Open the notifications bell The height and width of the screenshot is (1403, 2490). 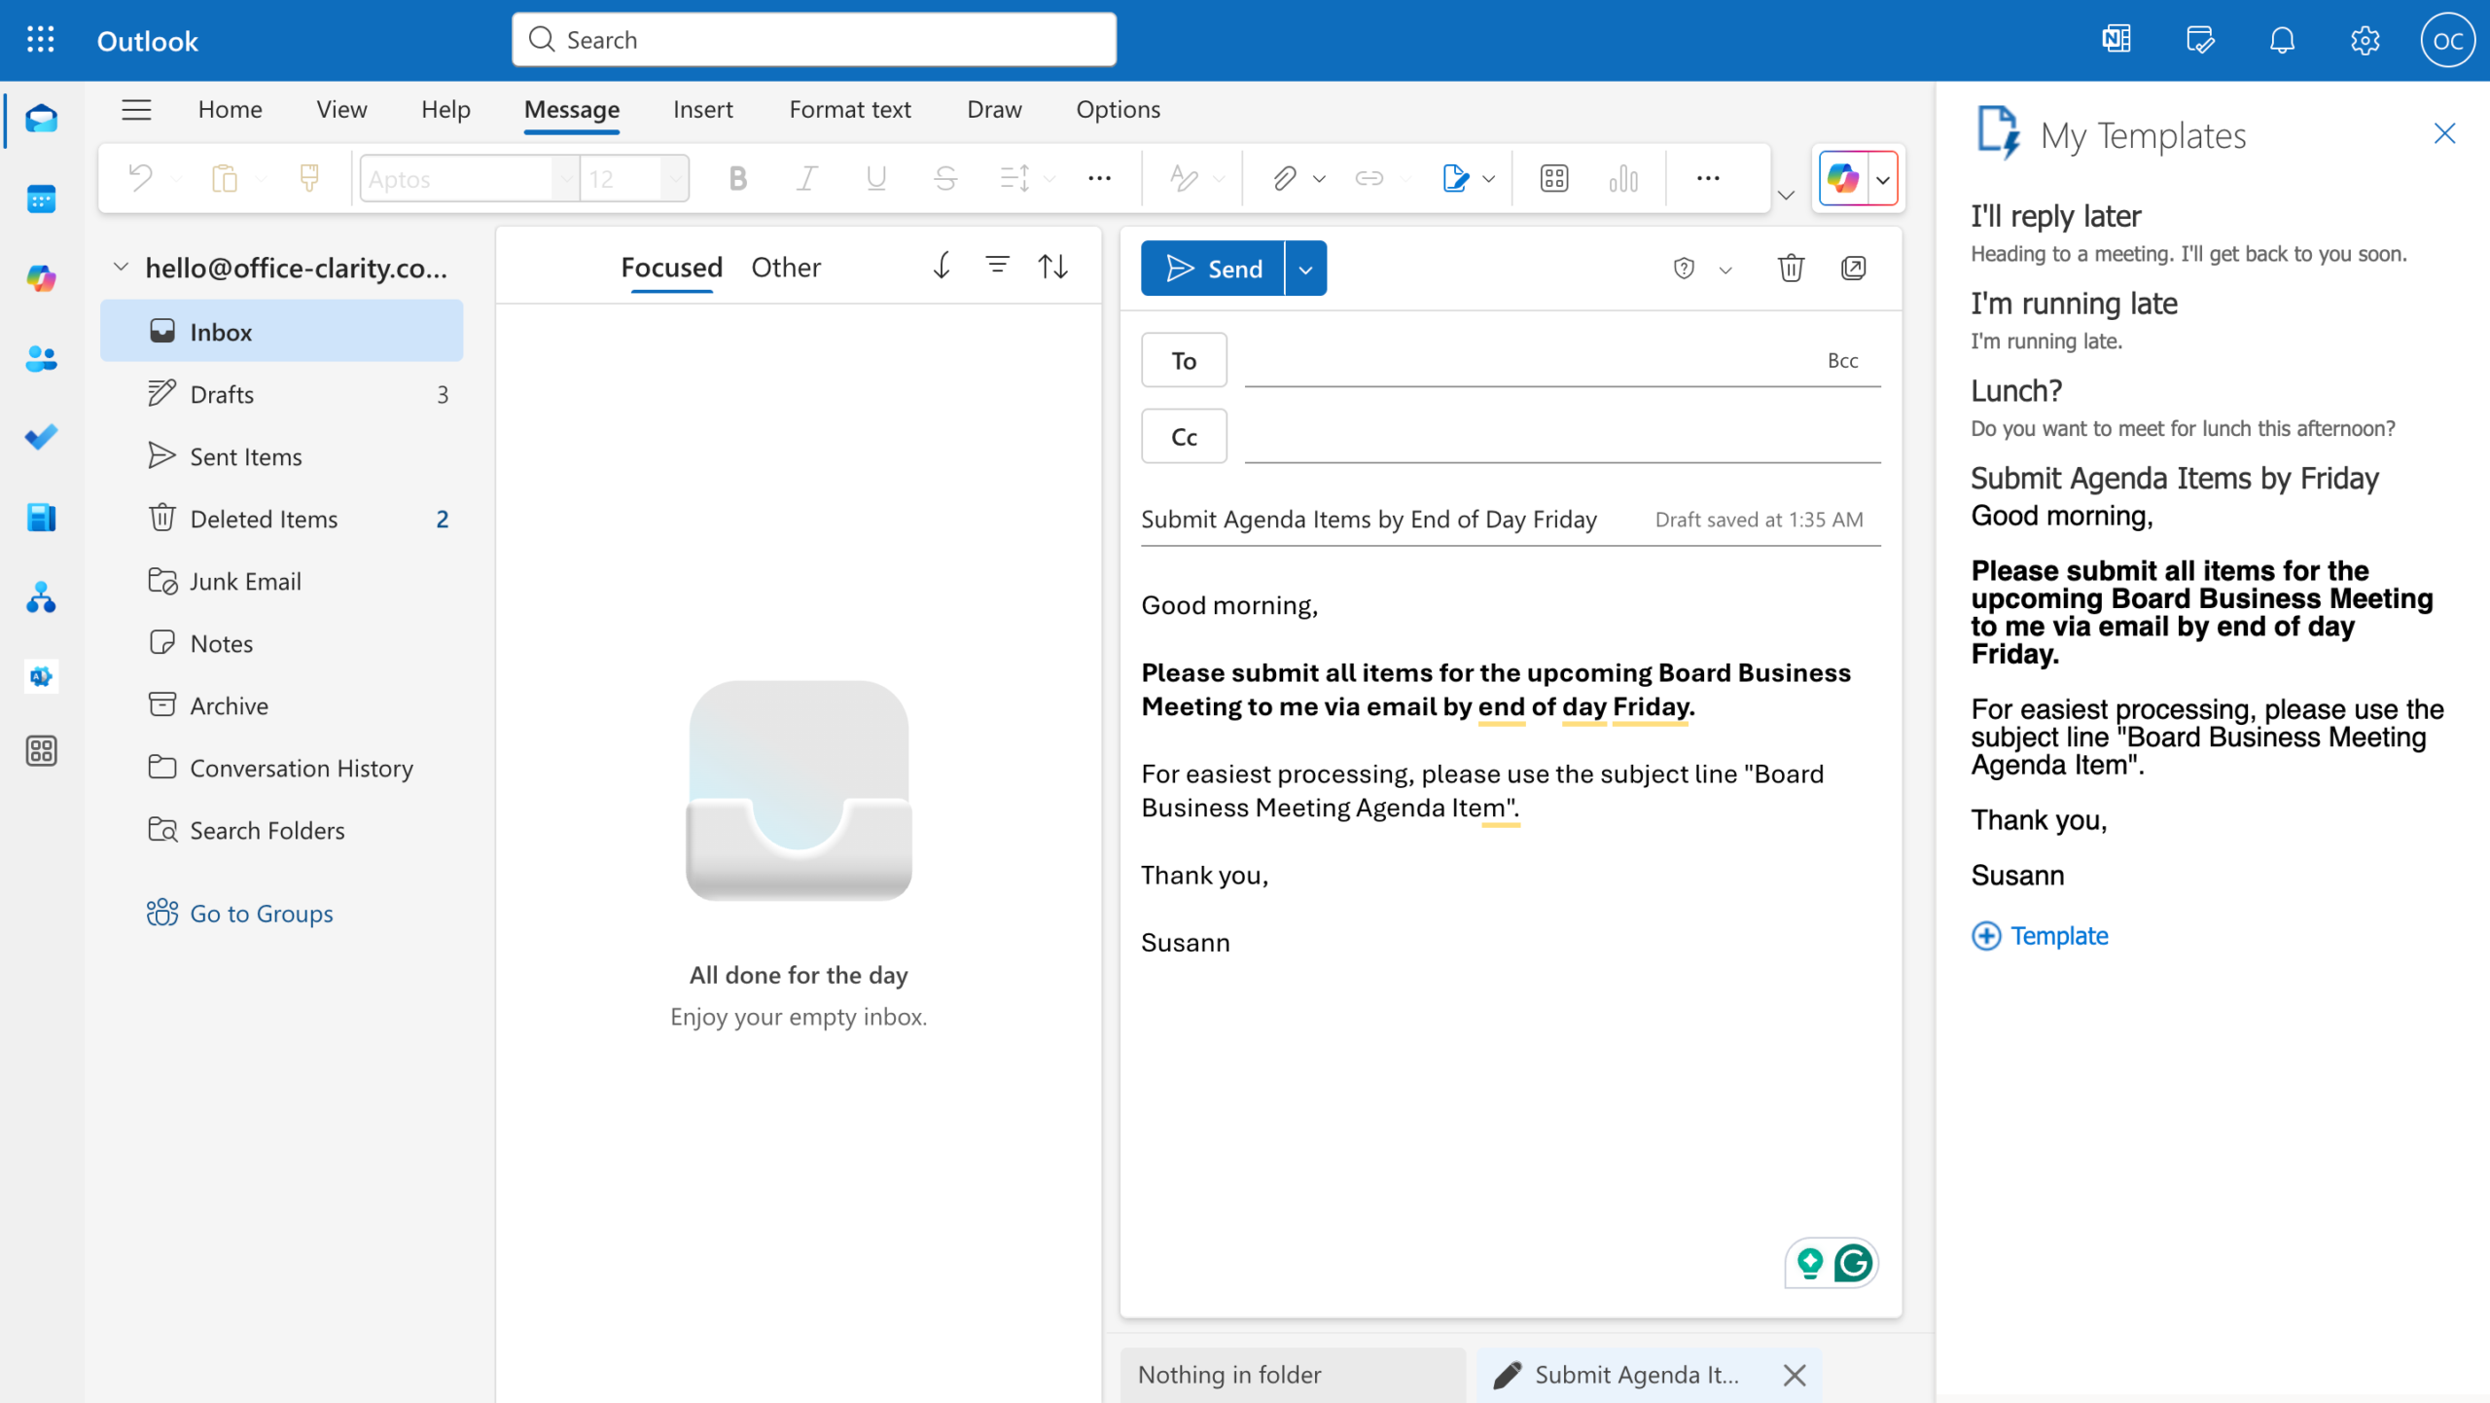tap(2282, 40)
